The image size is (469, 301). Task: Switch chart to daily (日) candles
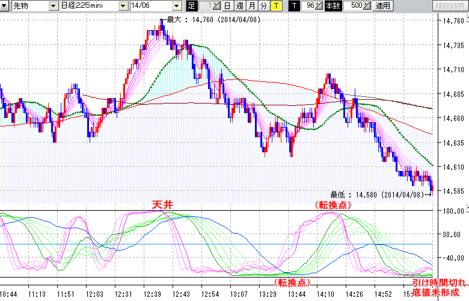227,5
